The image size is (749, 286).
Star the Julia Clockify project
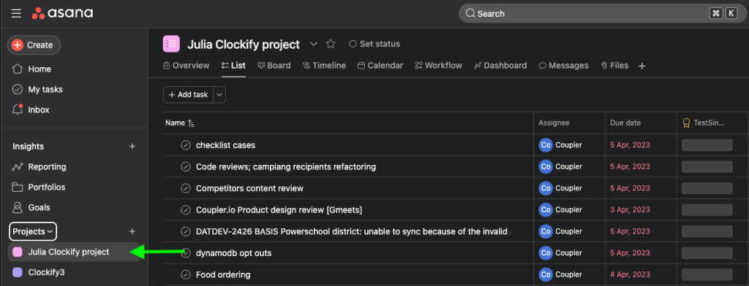pyautogui.click(x=331, y=44)
